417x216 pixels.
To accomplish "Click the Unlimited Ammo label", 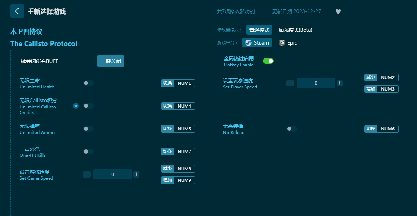I will coord(37,132).
